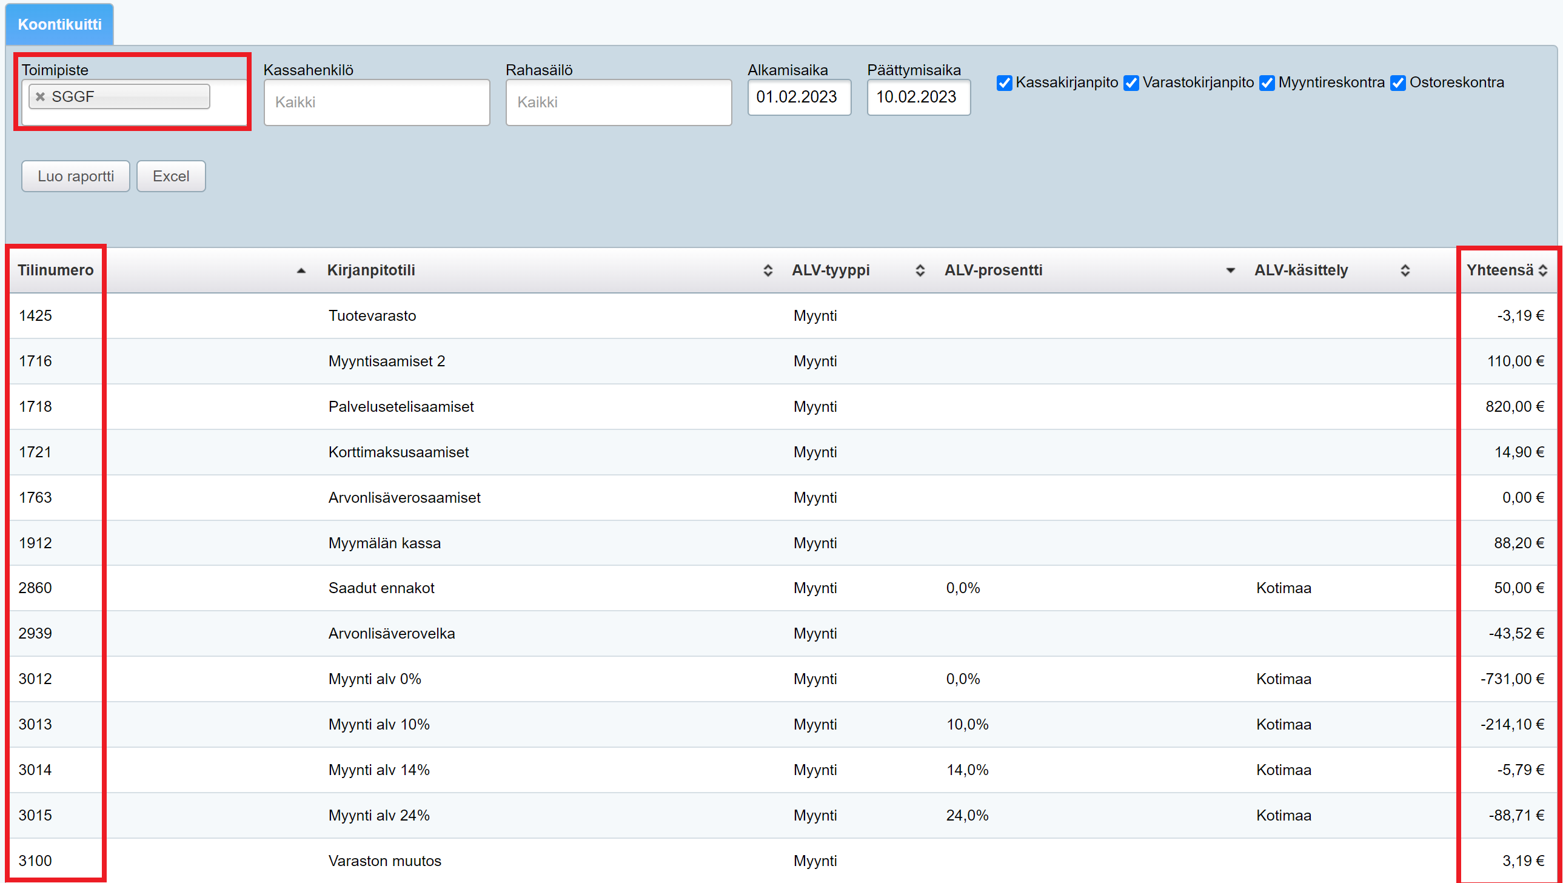Click the Päättymisaika date field
The height and width of the screenshot is (883, 1563).
[917, 97]
